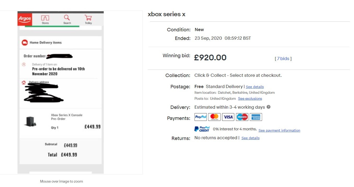354x187 pixels.
Task: Click the Mastercard payment icon
Action: 214,117
